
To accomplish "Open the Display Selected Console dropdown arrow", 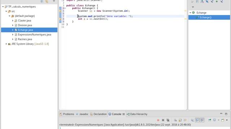I will tap(218, 120).
